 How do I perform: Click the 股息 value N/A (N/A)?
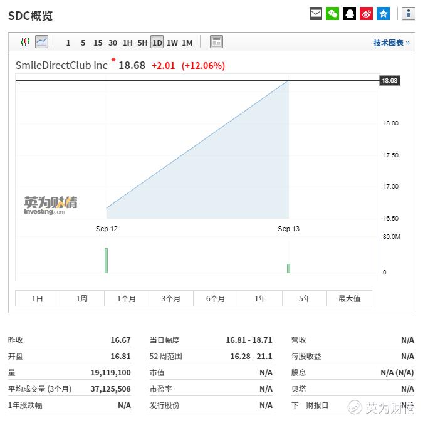[x=397, y=372]
